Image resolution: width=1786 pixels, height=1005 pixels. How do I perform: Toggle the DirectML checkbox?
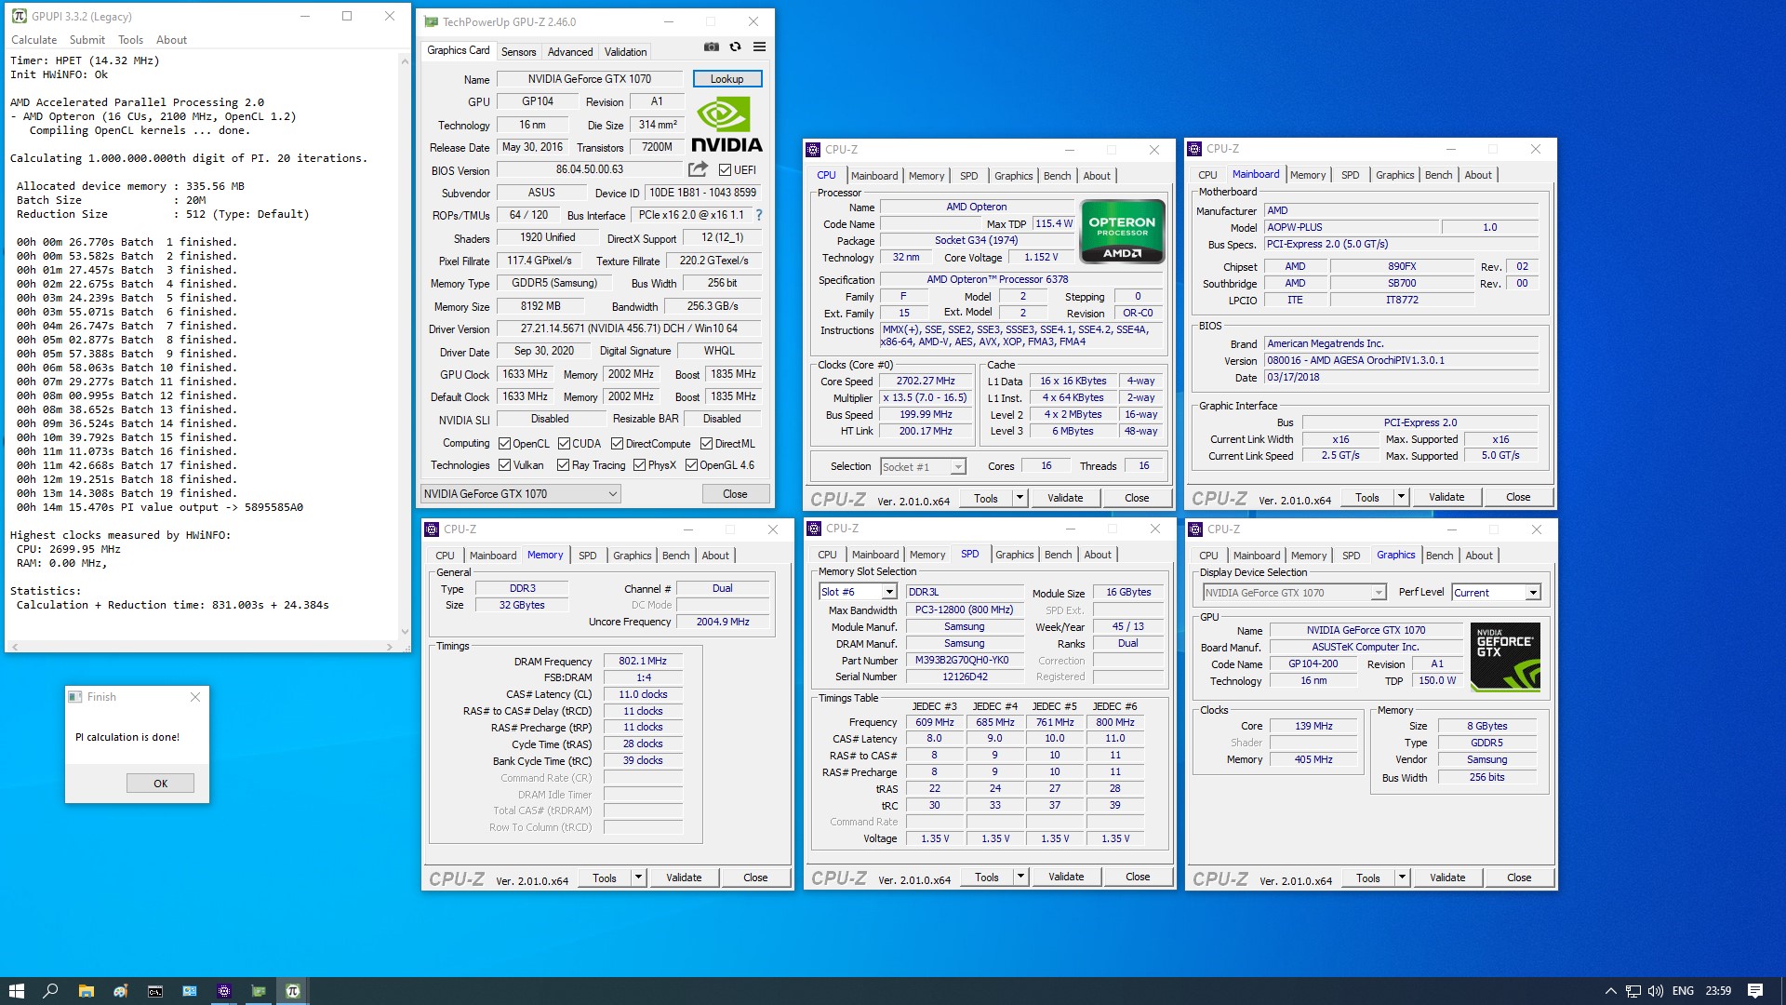[x=706, y=444]
